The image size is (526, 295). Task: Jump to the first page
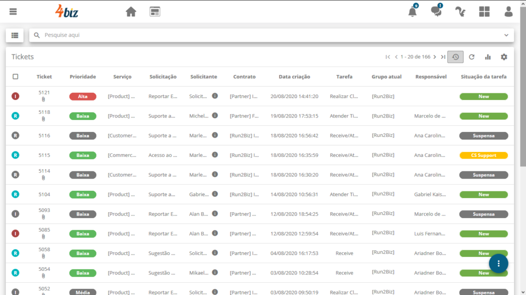pos(388,57)
